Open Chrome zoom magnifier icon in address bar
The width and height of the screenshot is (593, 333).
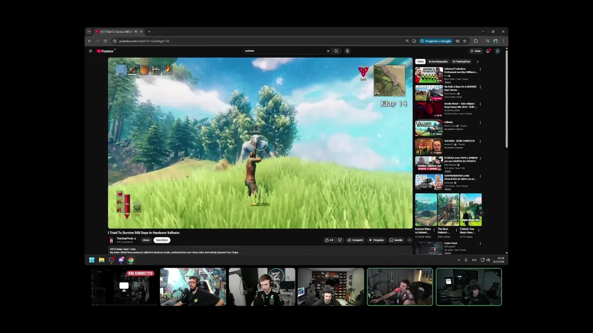407,41
